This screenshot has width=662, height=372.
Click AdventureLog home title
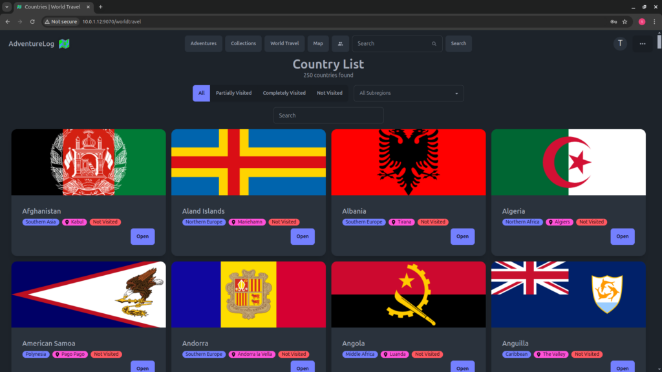[32, 43]
